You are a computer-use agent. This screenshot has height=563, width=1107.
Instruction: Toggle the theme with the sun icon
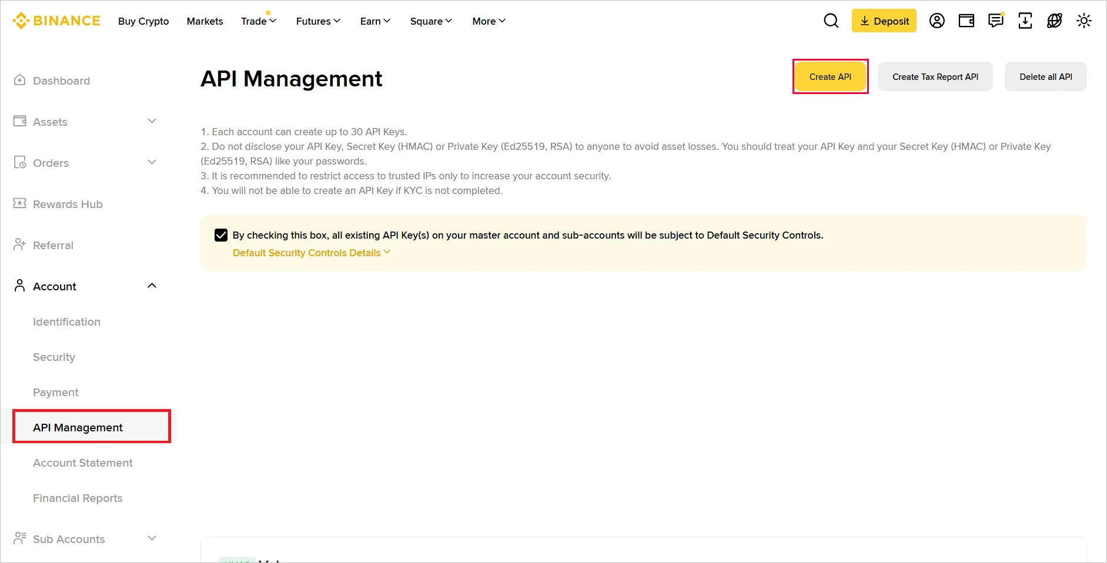click(1084, 21)
